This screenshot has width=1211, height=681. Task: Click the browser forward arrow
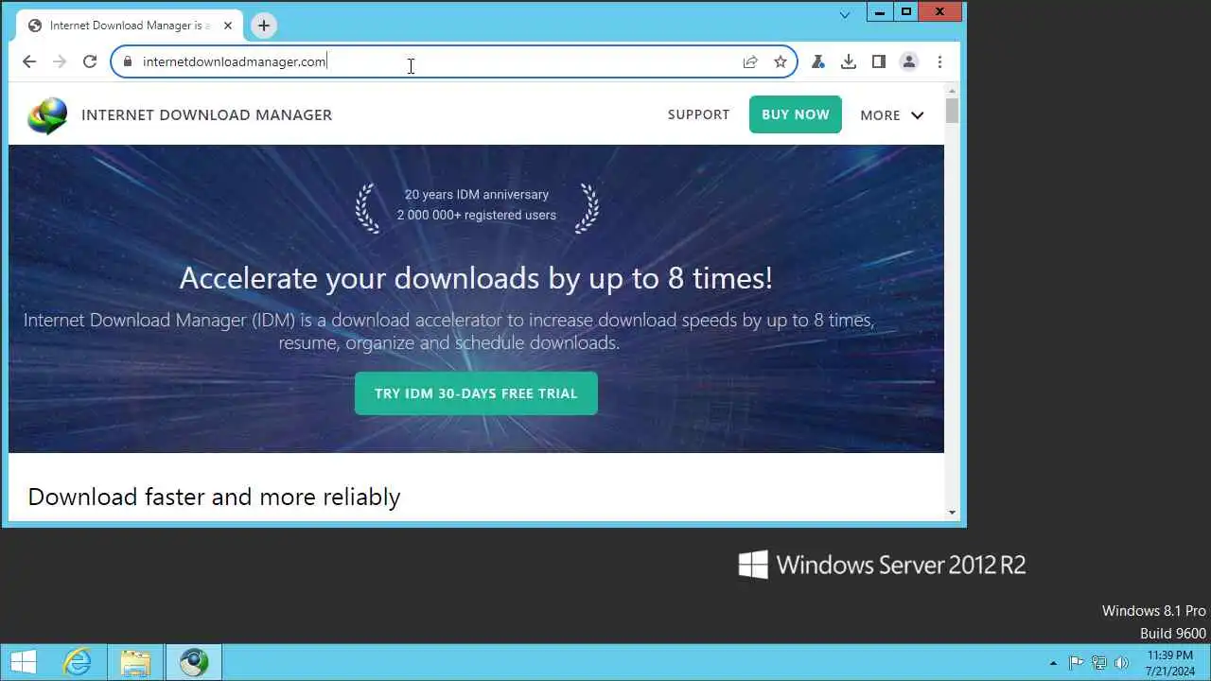(x=60, y=61)
